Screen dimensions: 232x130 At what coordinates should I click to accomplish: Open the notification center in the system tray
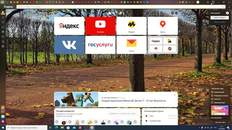tap(228, 127)
